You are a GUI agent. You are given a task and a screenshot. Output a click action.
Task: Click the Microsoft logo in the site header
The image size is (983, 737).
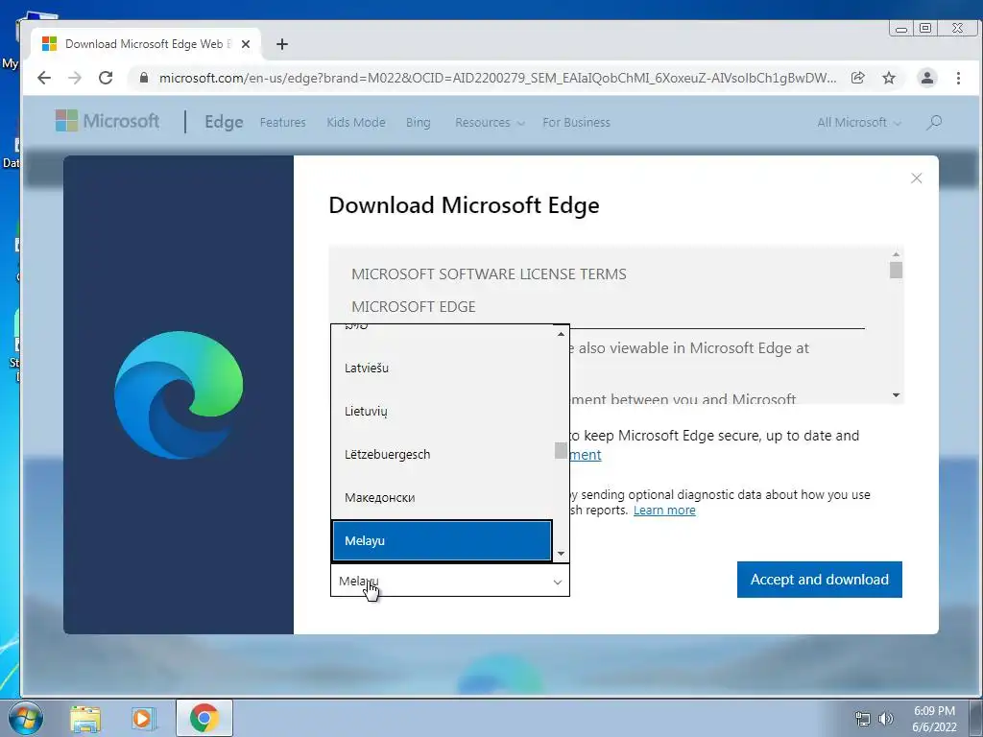108,121
